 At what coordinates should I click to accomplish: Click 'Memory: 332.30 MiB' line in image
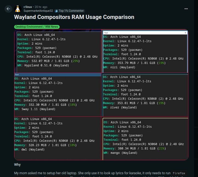coord(45,105)
